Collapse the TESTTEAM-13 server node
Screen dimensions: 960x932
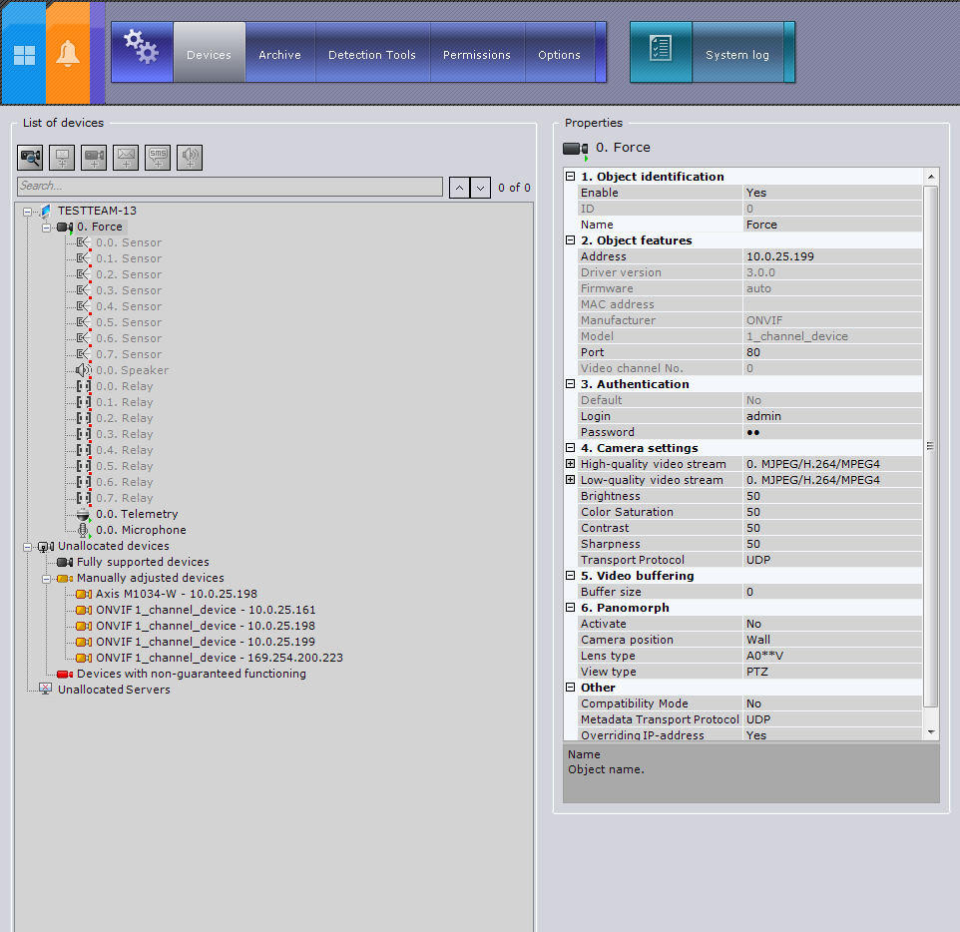(28, 212)
